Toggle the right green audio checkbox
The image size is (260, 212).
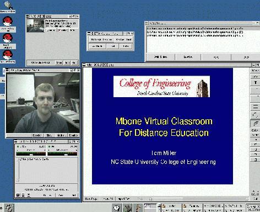pos(50,147)
